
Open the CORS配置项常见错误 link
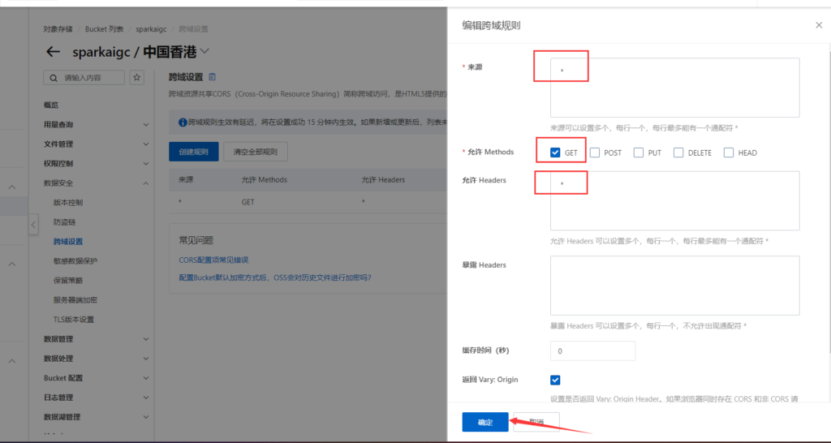click(213, 260)
